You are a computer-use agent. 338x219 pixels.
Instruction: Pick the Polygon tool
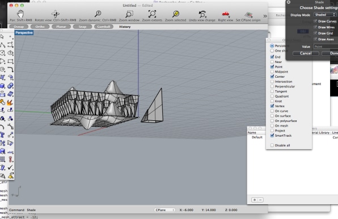3,69
